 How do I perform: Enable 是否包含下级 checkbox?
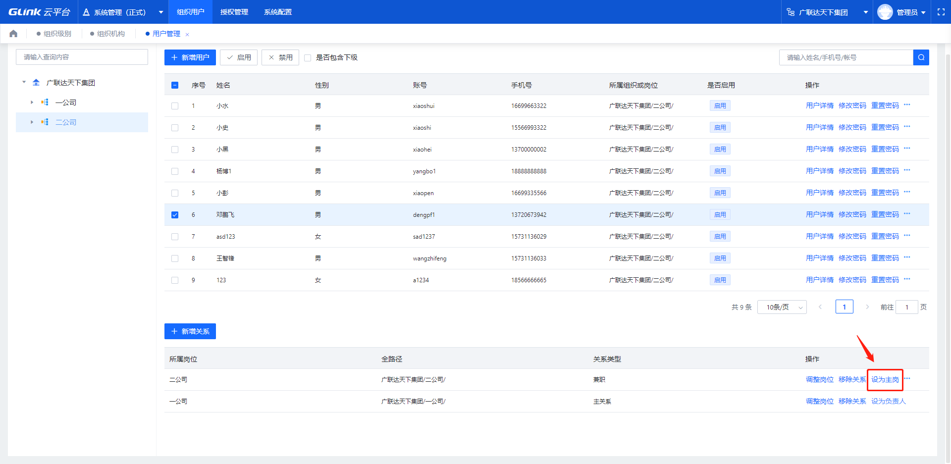point(308,58)
